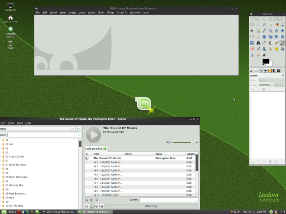
Task: Select the Scissors Select tool
Action: 283,25
